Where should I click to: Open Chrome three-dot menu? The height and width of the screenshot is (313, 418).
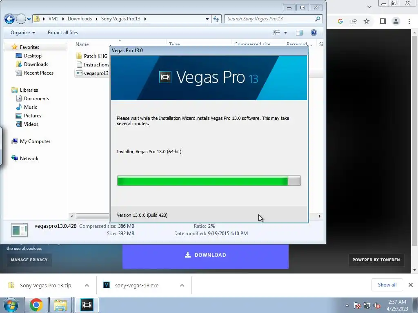tap(409, 21)
